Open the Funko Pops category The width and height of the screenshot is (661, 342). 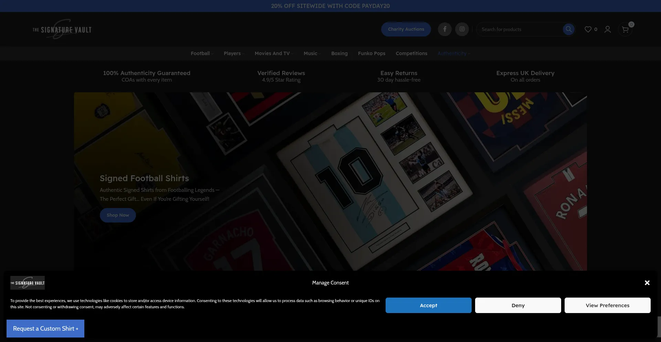(x=371, y=53)
